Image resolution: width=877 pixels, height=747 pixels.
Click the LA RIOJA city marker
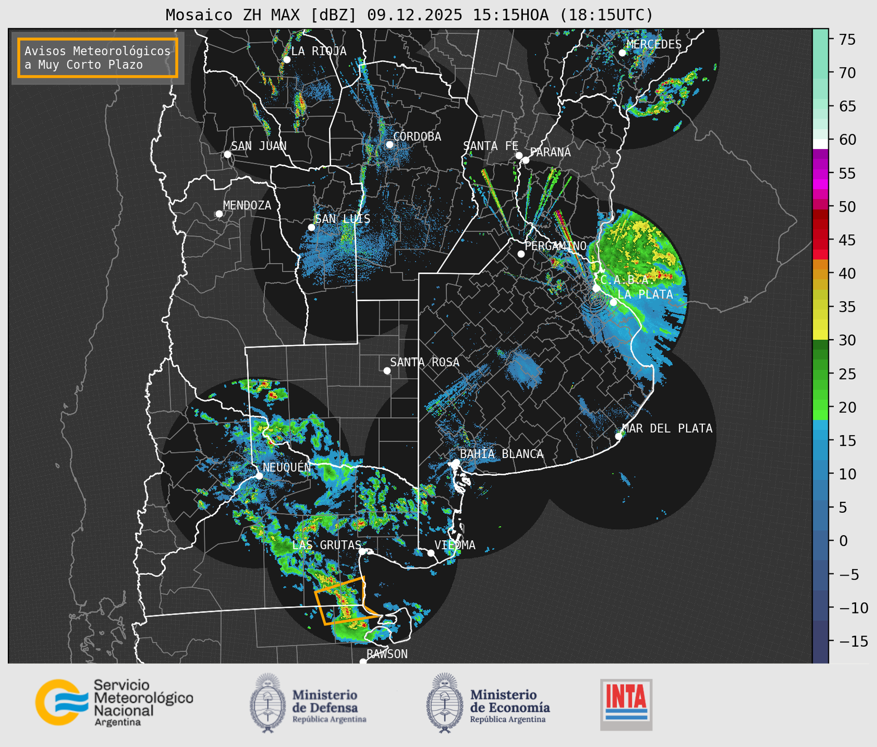coord(286,60)
